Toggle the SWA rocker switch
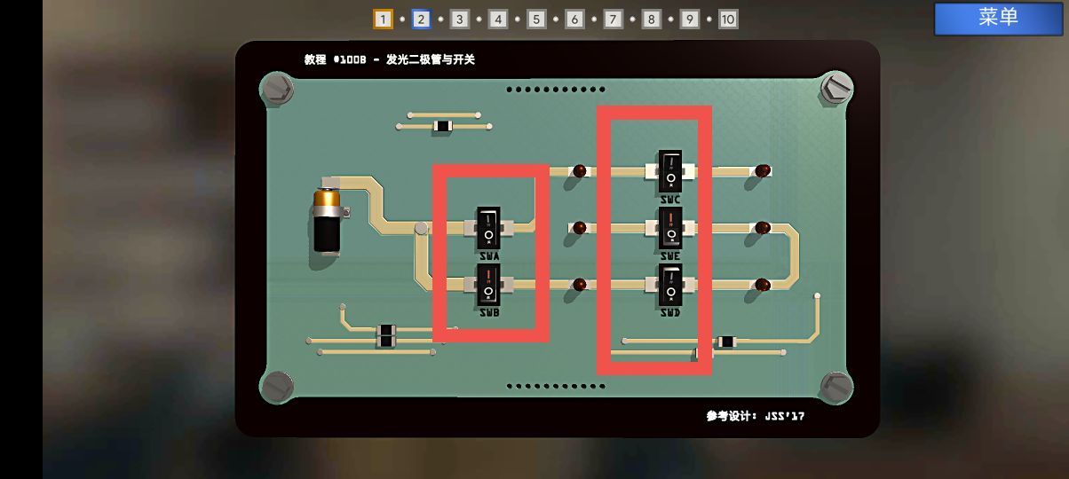 (x=488, y=228)
